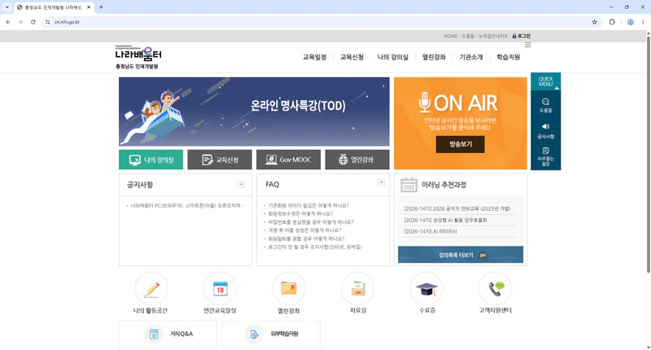Open the 열린강좌 folder icon

[x=289, y=289]
